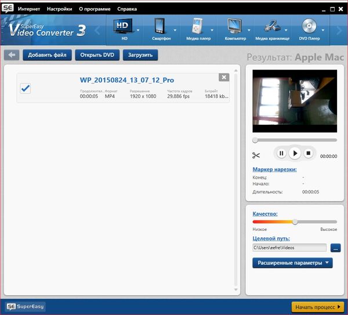Click the file list scrollbar up arrow
Image resolution: width=348 pixels, height=315 pixels.
point(235,71)
